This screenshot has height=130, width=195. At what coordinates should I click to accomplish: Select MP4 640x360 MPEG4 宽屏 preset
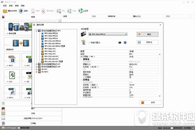55,46
